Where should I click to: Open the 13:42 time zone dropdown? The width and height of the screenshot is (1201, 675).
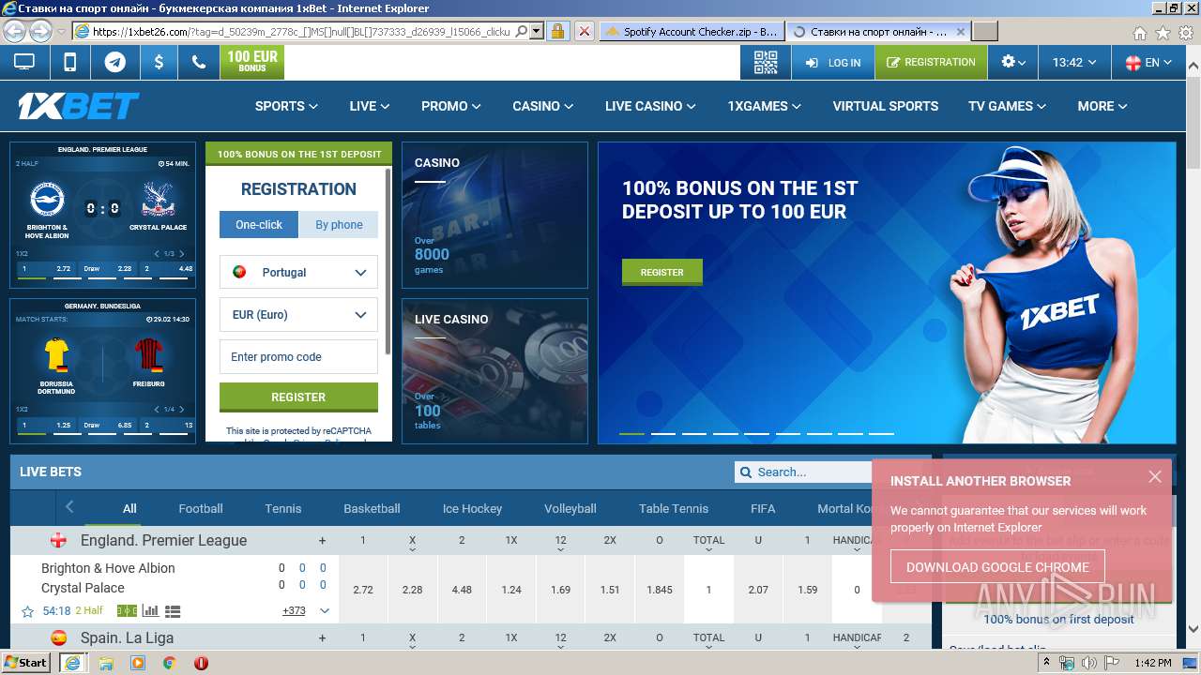(1074, 63)
